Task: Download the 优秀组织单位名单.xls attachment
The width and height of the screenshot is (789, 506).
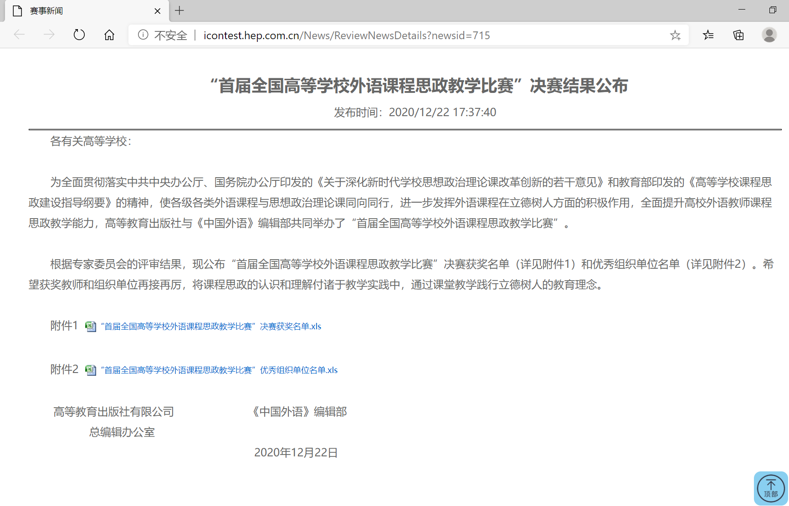Action: pos(219,370)
